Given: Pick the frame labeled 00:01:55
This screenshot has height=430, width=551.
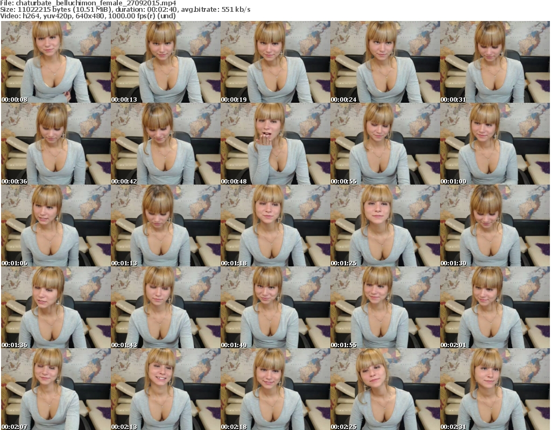Looking at the screenshot, I should pos(385,308).
